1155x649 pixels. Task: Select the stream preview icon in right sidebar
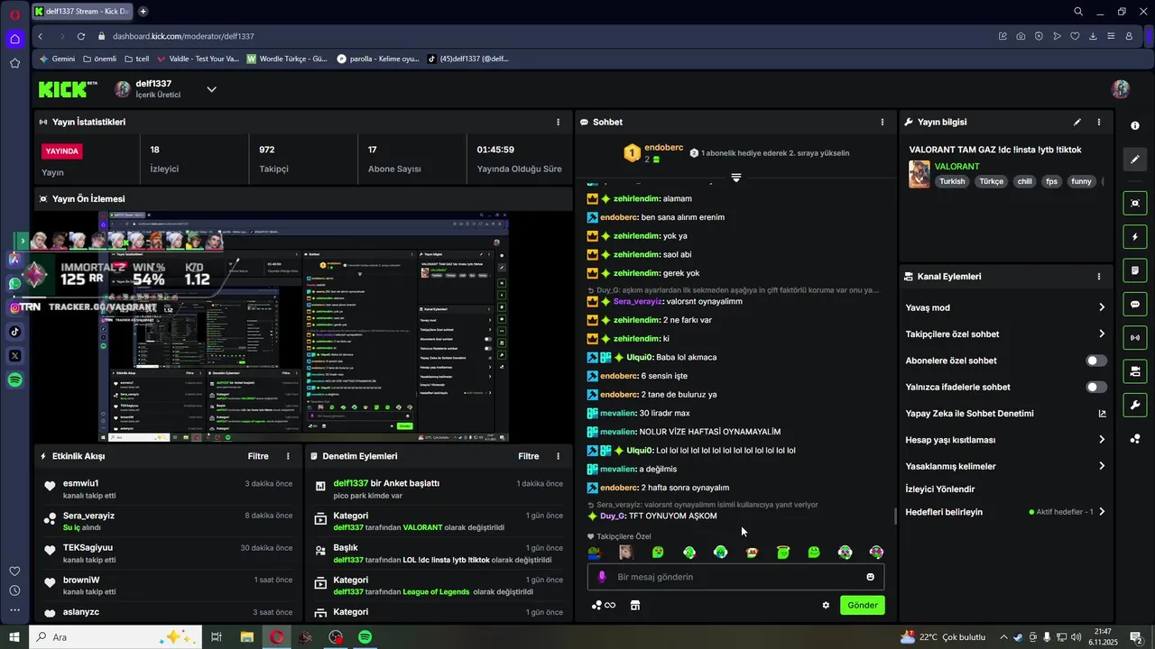[1135, 203]
